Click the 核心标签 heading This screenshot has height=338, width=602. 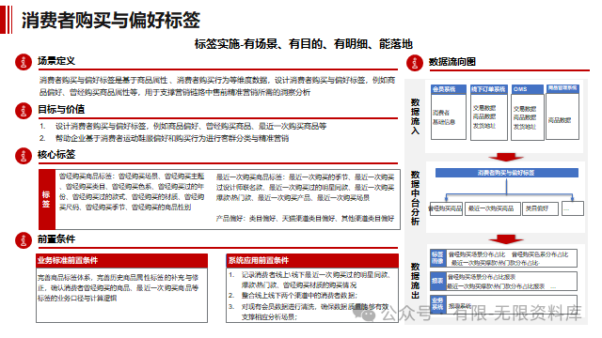[x=56, y=154]
